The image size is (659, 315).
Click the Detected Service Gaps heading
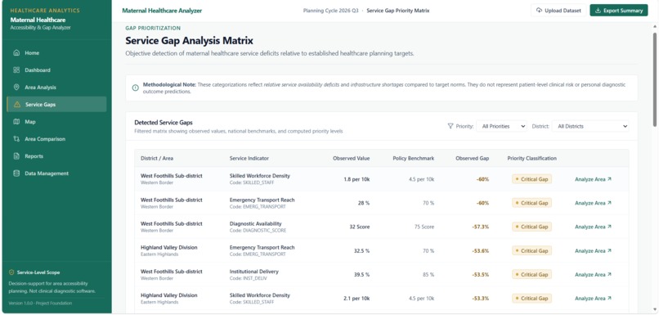pos(164,123)
